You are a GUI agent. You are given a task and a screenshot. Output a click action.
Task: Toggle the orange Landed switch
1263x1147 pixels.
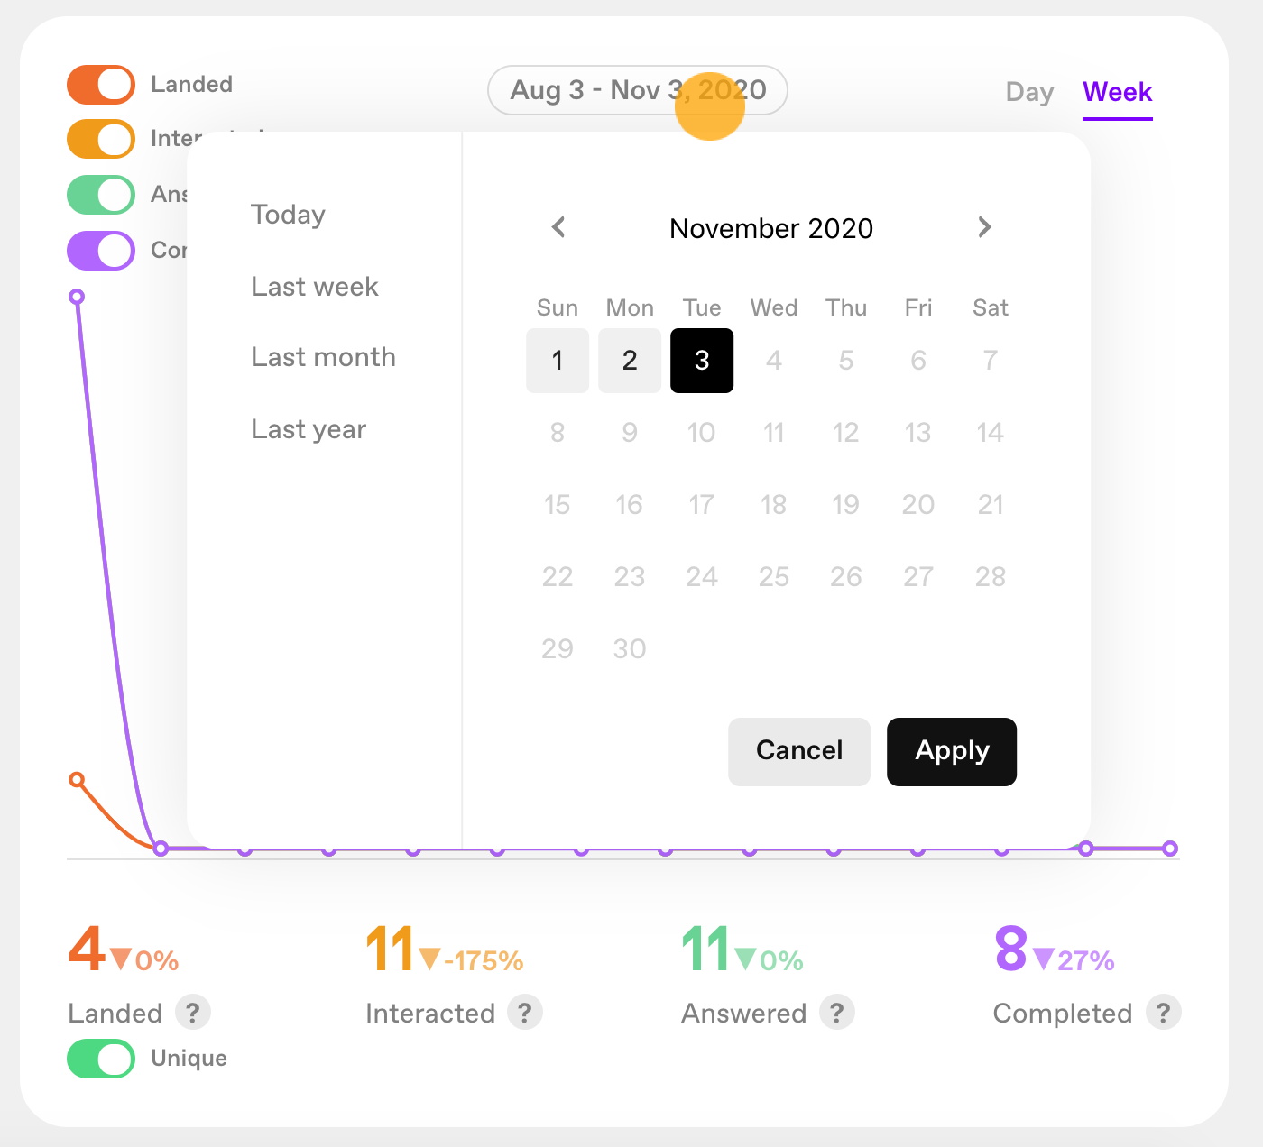[x=101, y=85]
